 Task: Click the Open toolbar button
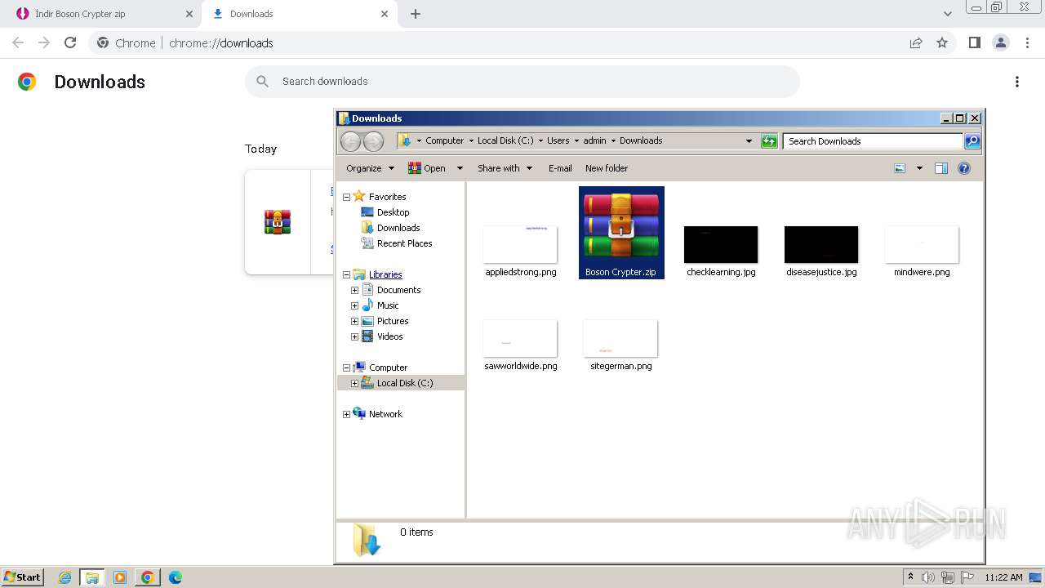pos(427,168)
